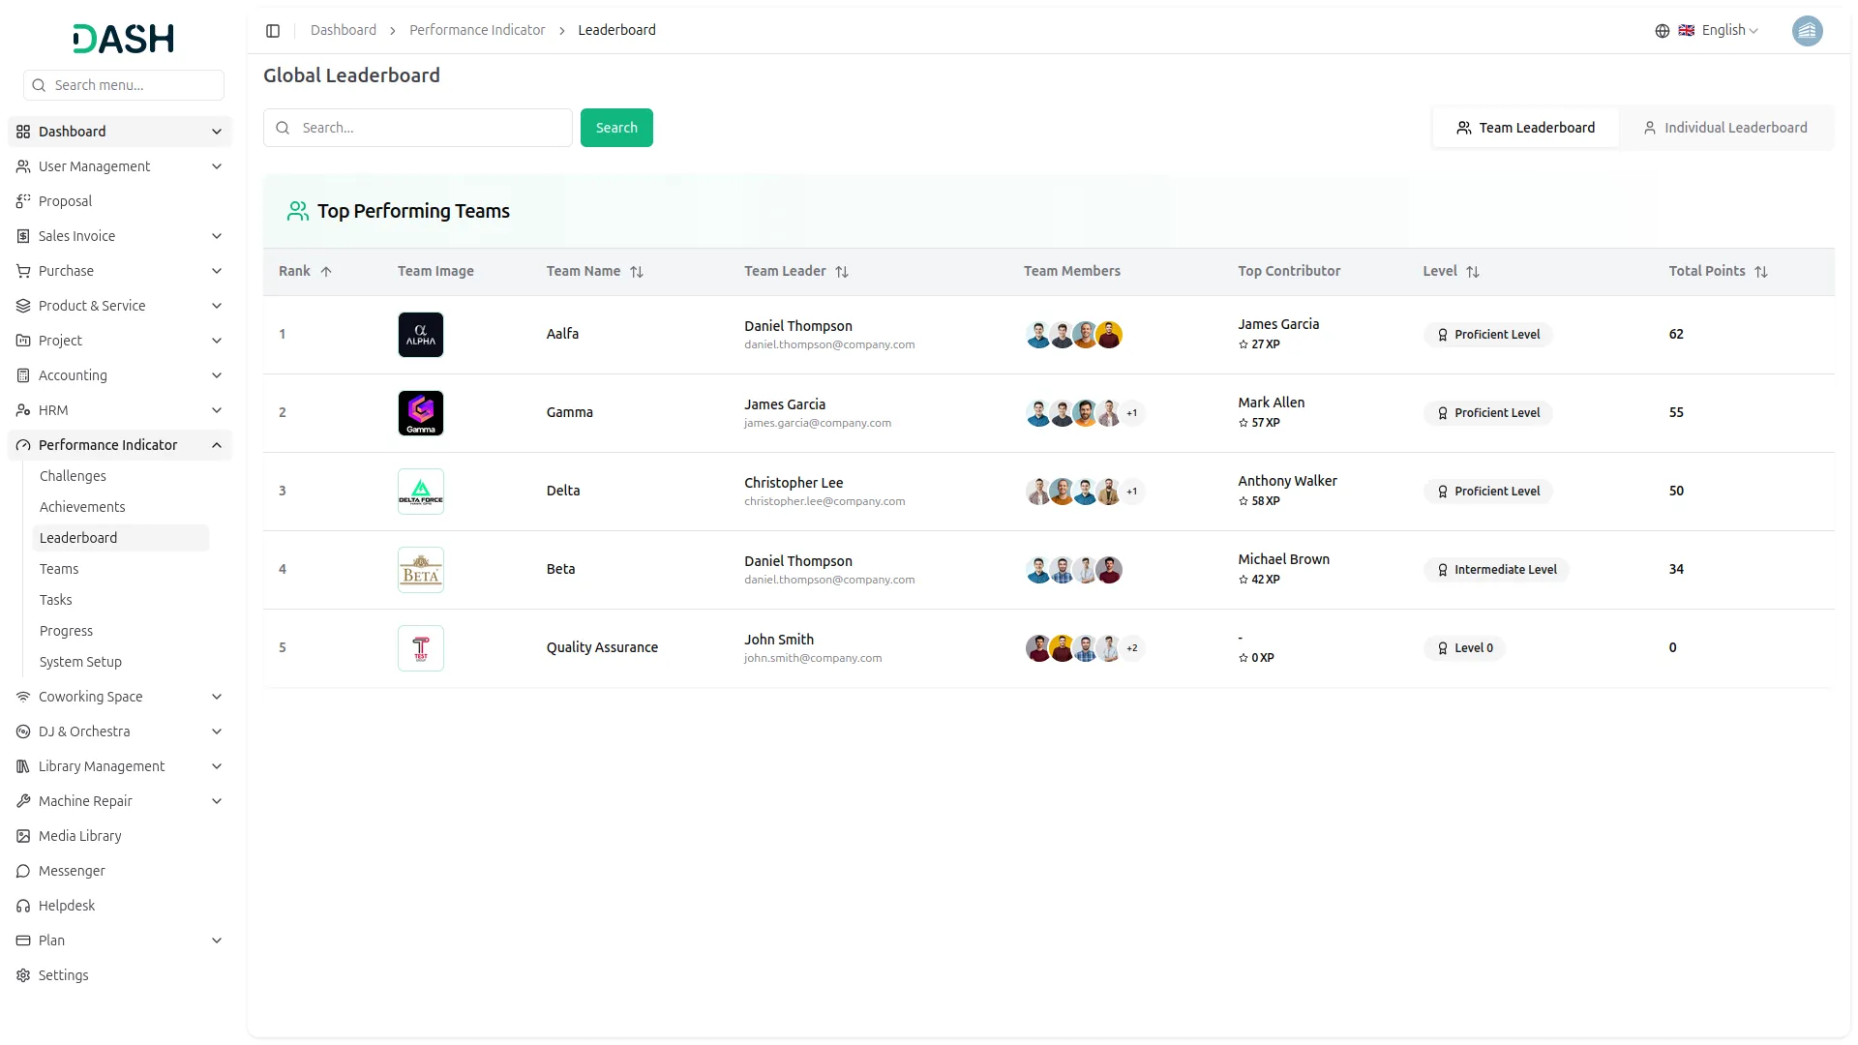Open the English language dropdown

pyautogui.click(x=1719, y=31)
